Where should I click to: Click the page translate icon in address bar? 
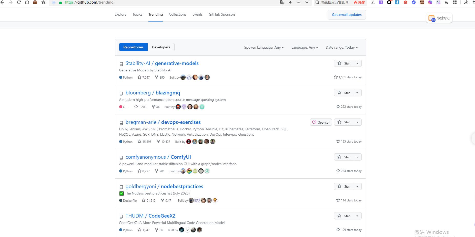[x=282, y=2]
